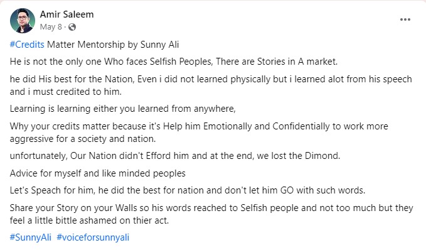Image resolution: width=426 pixels, height=250 pixels.
Task: Open Amir Saleem's profile picture
Action: click(23, 21)
